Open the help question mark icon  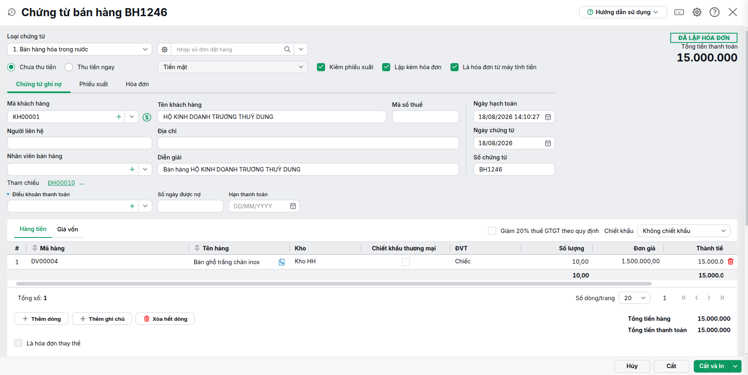[x=715, y=12]
